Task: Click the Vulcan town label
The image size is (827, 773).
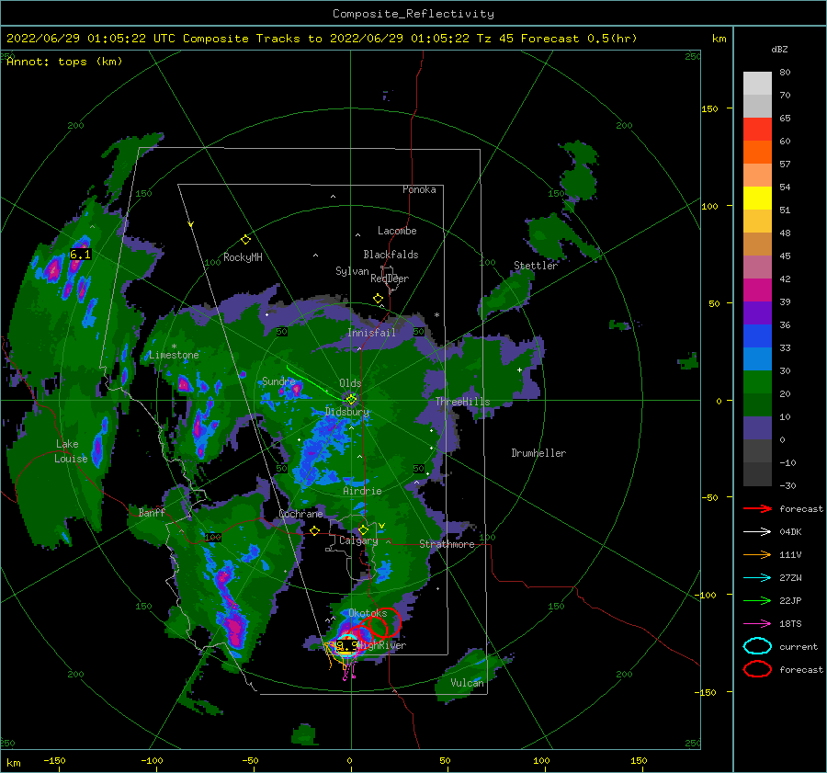Action: (468, 683)
